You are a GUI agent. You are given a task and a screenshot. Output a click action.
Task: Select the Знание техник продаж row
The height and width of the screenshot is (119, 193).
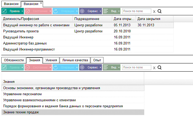tap(73, 112)
